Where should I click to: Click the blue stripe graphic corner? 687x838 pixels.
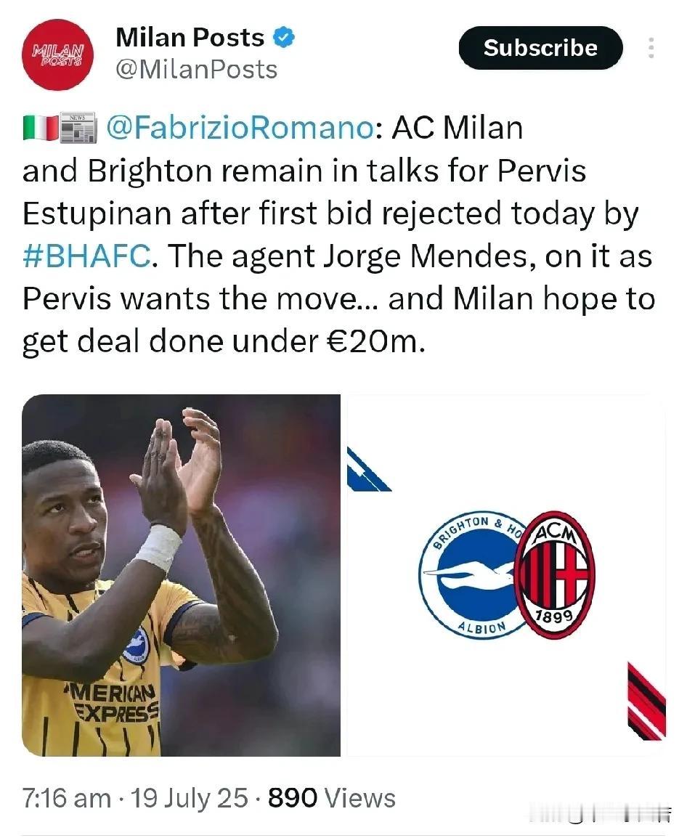click(x=367, y=470)
